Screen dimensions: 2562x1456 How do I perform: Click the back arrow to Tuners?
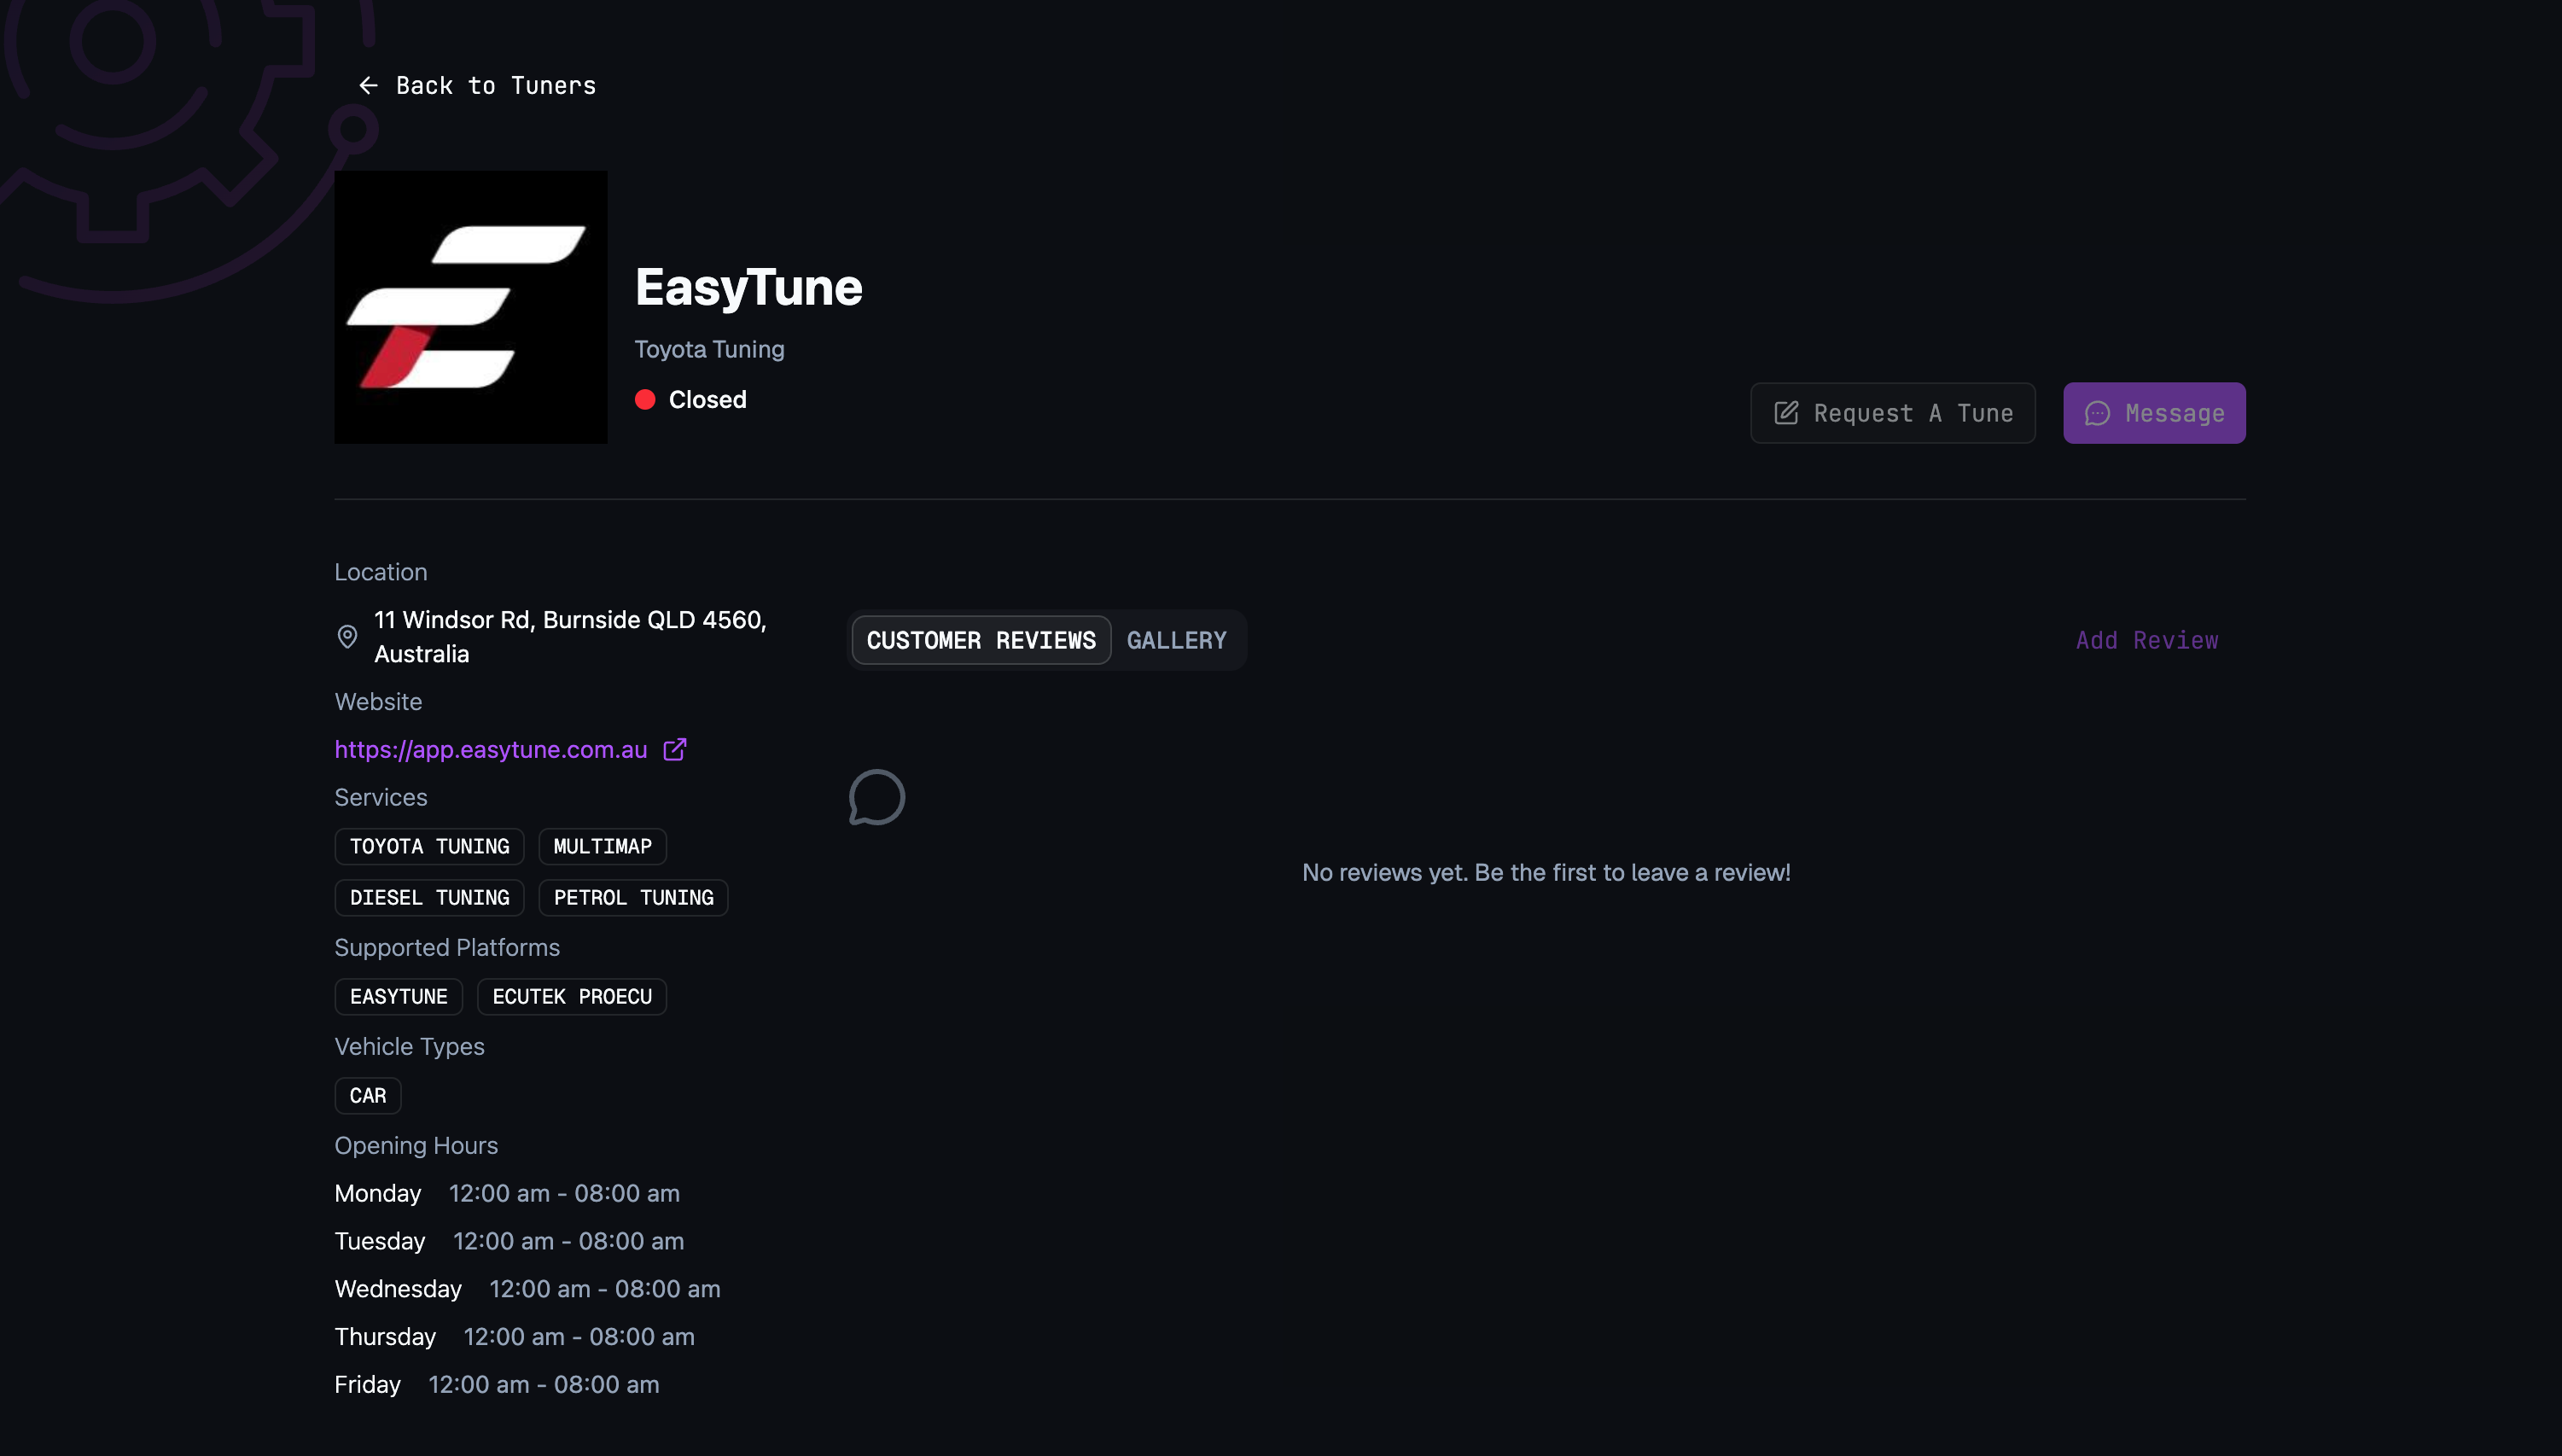(x=368, y=85)
